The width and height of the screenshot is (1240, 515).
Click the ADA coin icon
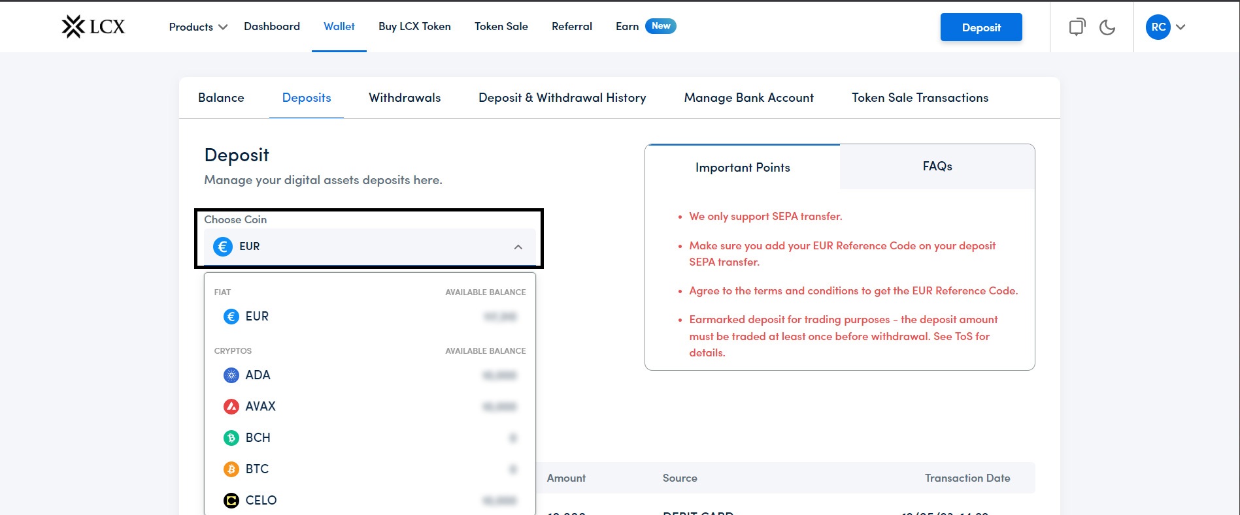pos(231,375)
